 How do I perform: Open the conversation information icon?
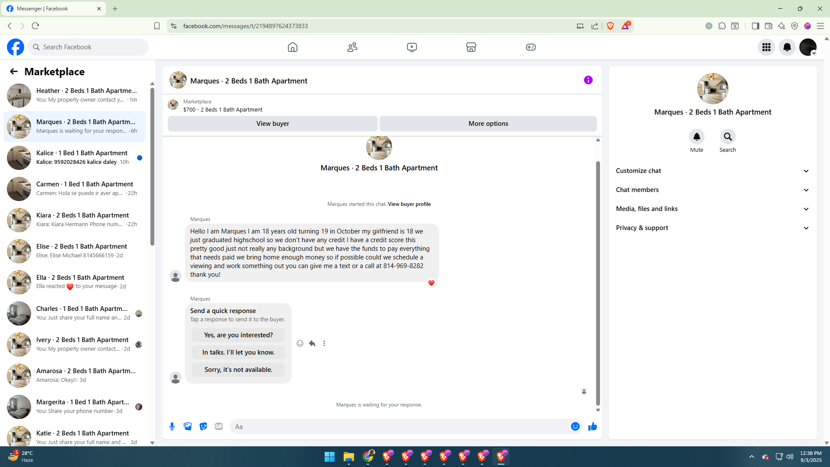(x=588, y=80)
